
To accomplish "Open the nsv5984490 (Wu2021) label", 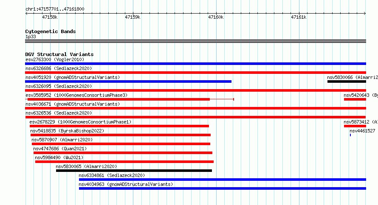I will 59,157.
